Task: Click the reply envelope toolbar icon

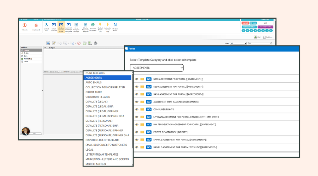Action: click(59, 43)
